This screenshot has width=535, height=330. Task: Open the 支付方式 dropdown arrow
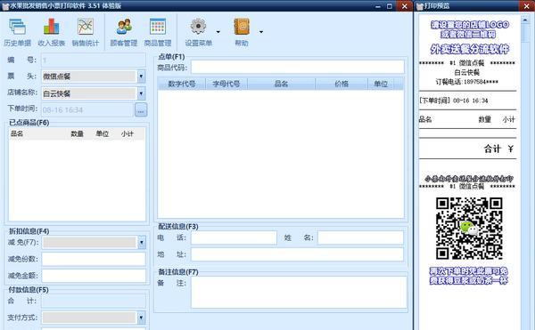click(x=141, y=318)
